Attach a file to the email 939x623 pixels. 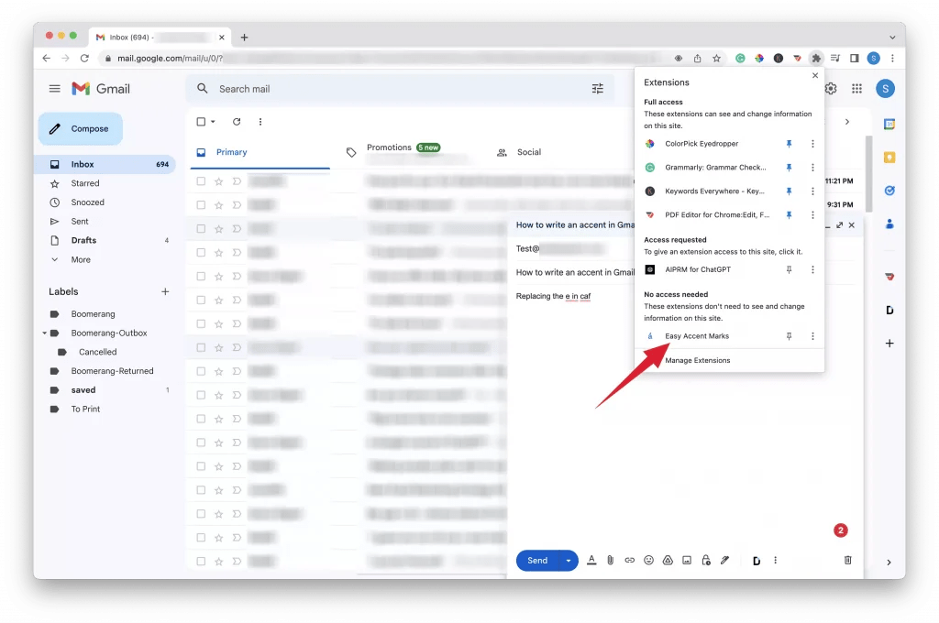611,560
